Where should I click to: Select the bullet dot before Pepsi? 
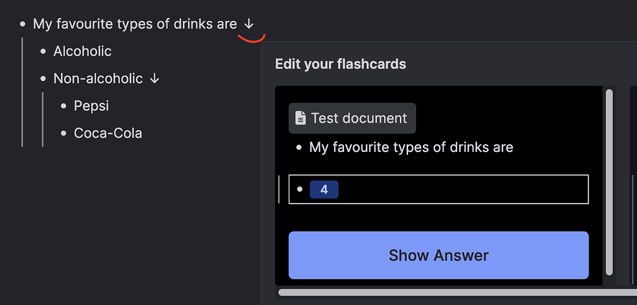click(63, 106)
